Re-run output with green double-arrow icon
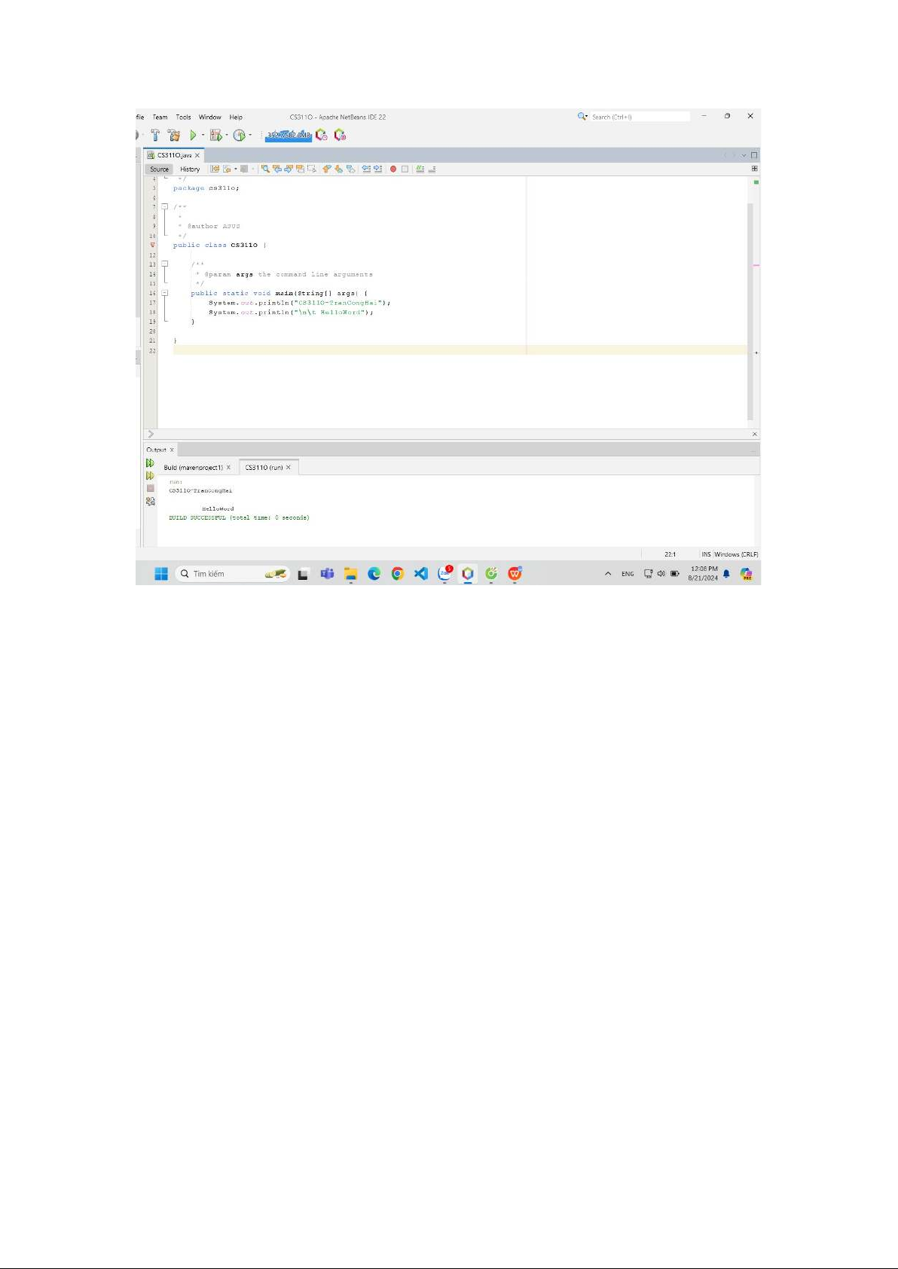 150,463
